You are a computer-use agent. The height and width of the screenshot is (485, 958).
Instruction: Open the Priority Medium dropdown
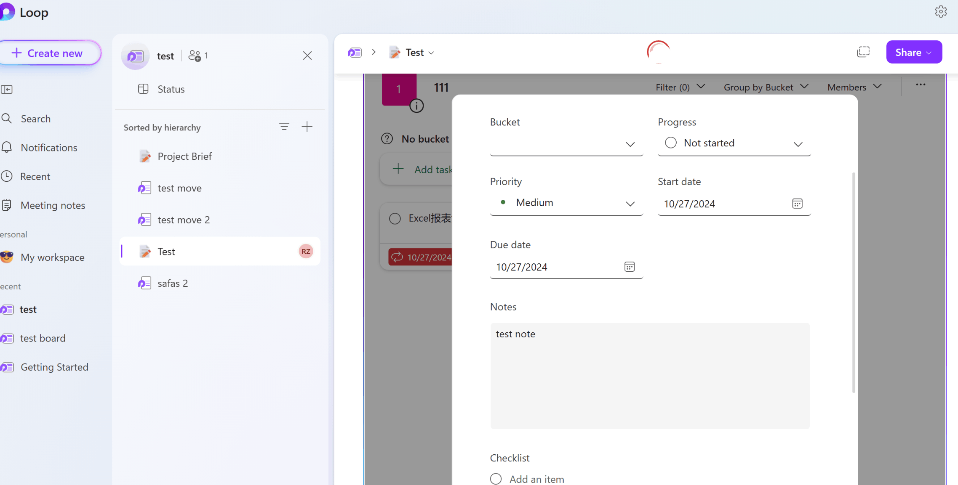(566, 203)
